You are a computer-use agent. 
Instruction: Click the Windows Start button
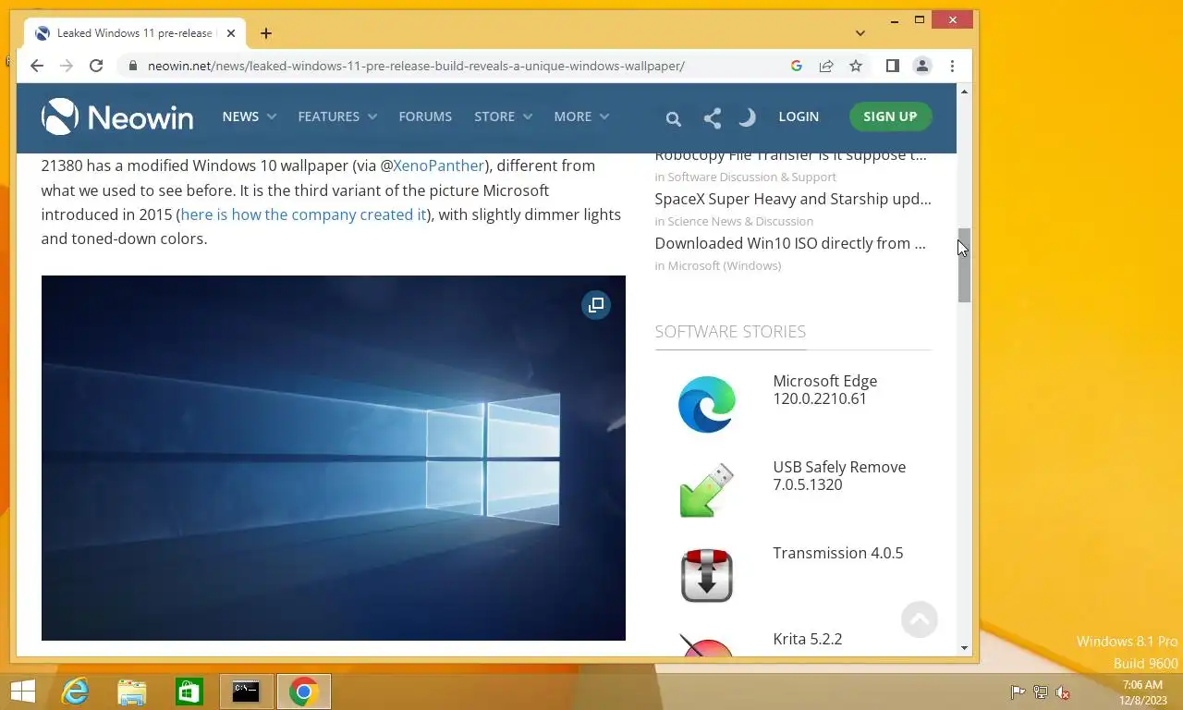22,692
